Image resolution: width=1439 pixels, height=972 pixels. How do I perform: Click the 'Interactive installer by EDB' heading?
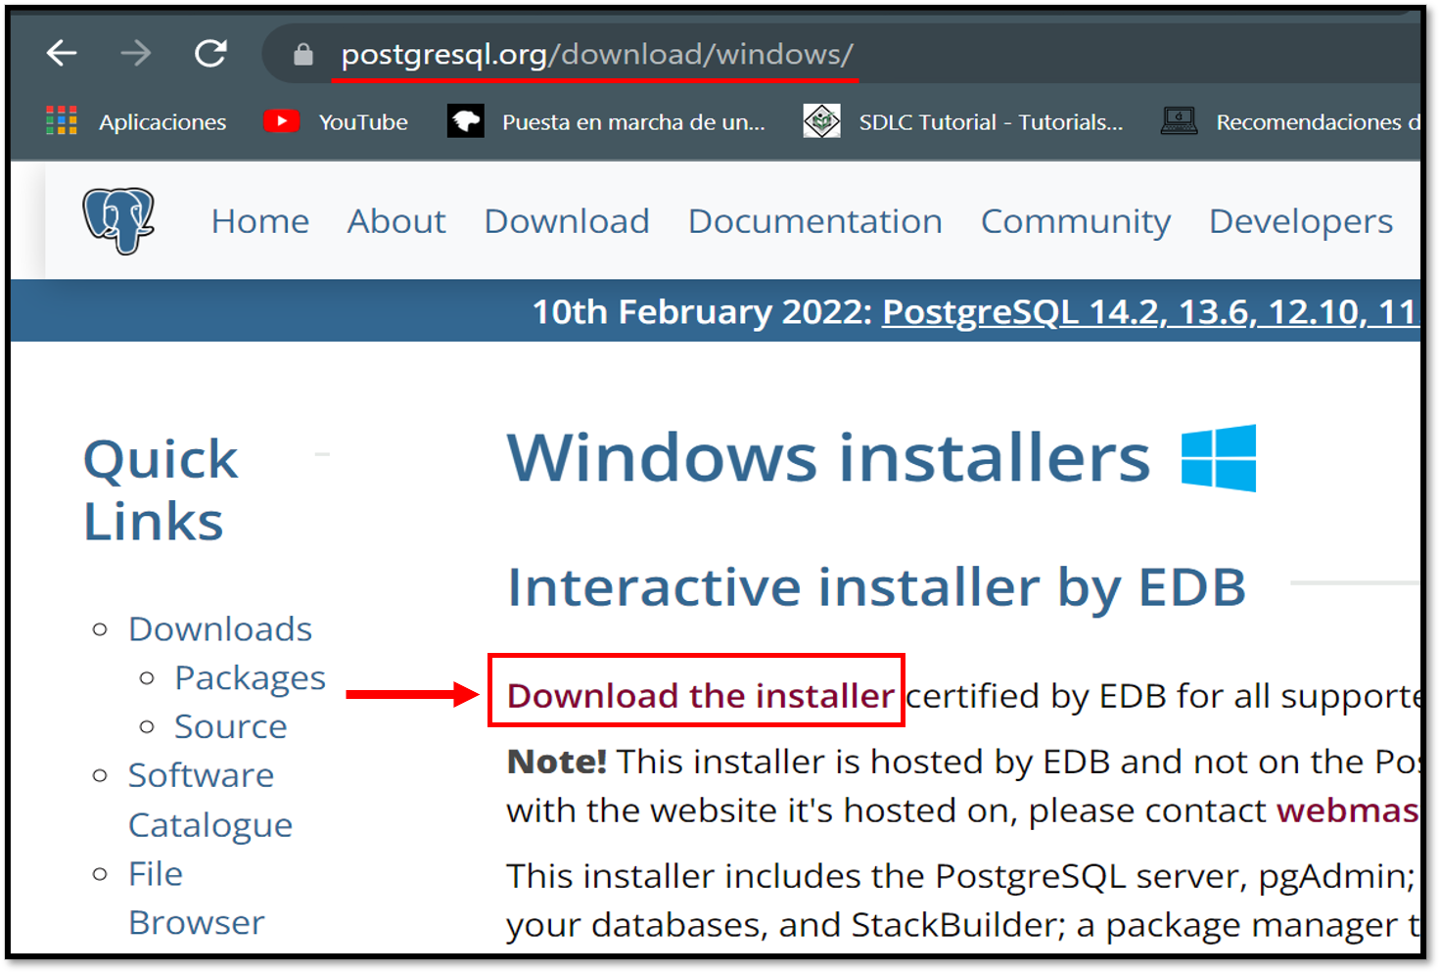point(876,587)
